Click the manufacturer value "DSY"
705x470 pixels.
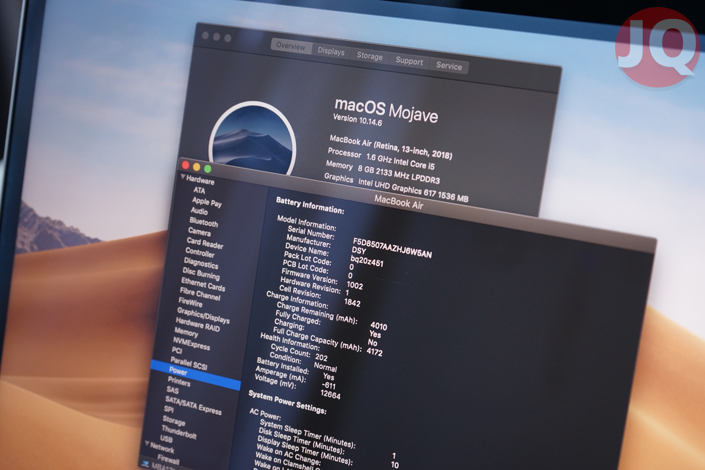[x=359, y=251]
